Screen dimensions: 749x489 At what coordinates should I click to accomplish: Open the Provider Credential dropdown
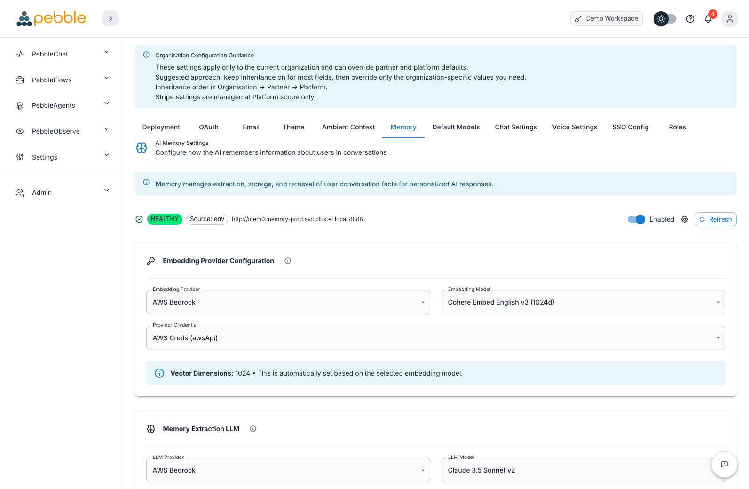(x=435, y=338)
